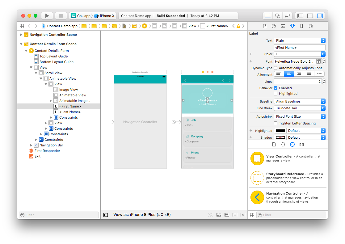Collapse the Contact Details Form controller
Viewport: 345px width, 244px height.
(26, 51)
